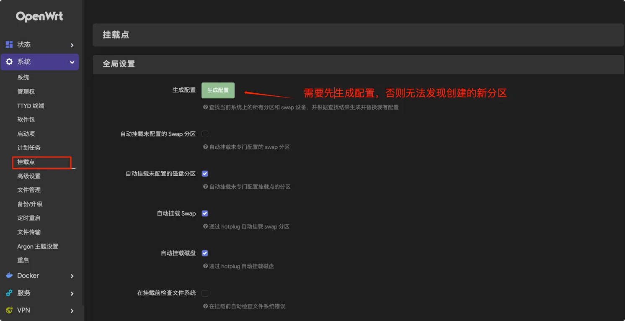
Task: Click the 全局设置 section heading
Action: (119, 64)
